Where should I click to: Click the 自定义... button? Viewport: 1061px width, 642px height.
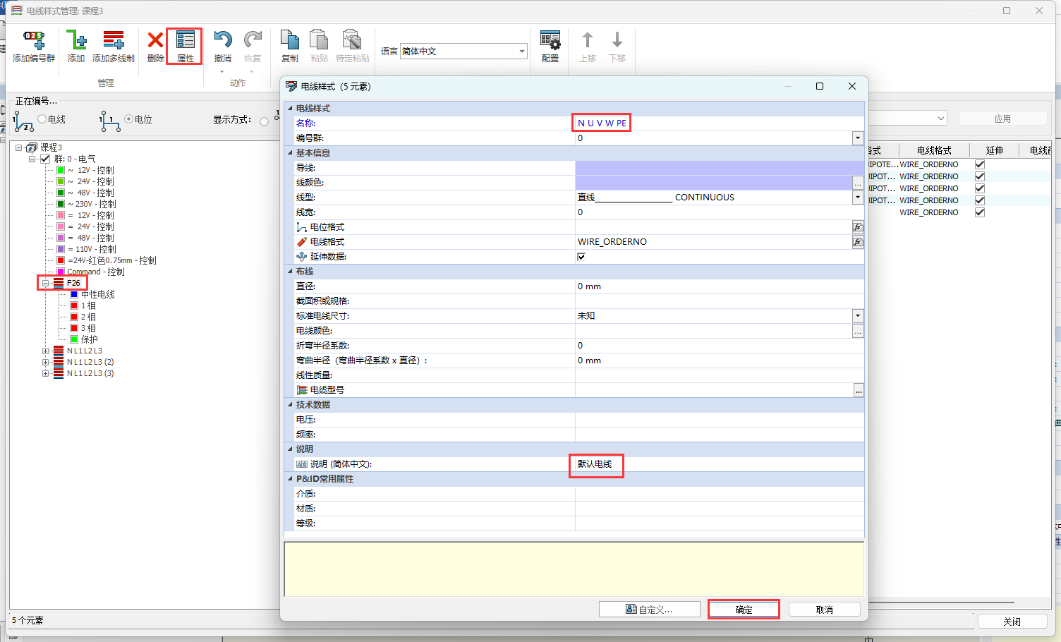649,610
